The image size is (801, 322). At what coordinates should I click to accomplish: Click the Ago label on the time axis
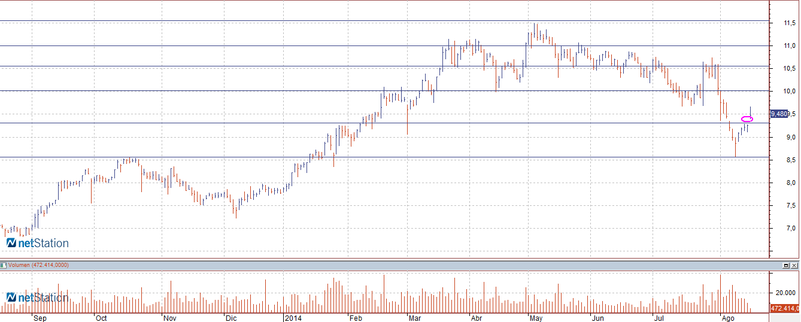point(728,318)
